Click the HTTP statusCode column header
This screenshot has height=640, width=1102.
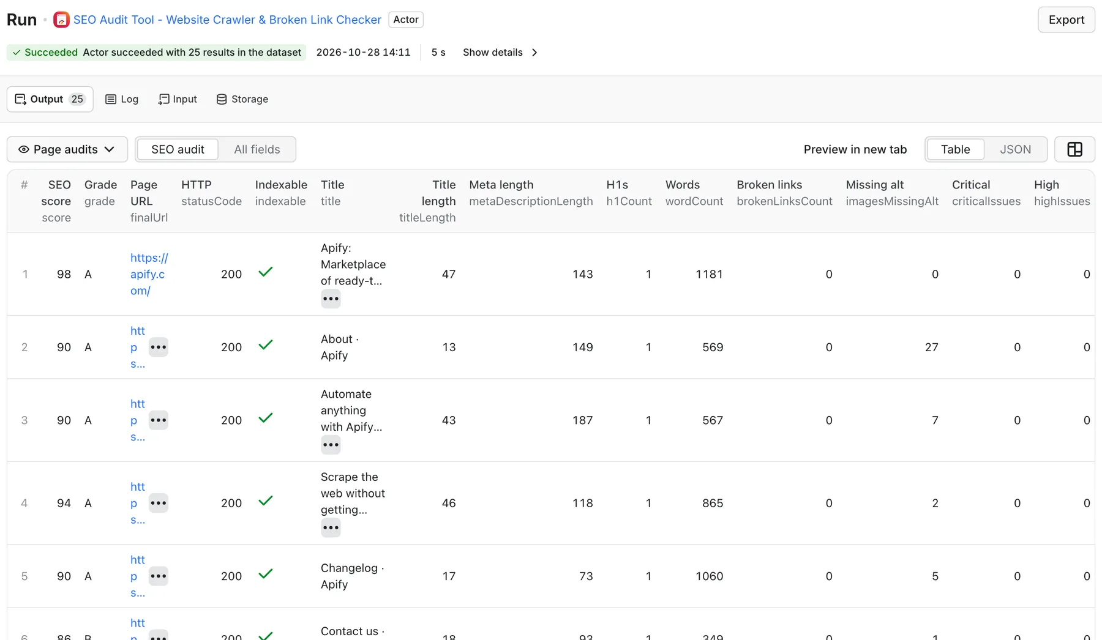[x=211, y=193]
